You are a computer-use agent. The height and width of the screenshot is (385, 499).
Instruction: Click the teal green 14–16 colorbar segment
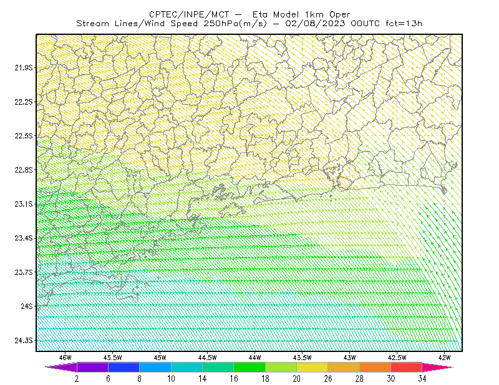coord(218,367)
